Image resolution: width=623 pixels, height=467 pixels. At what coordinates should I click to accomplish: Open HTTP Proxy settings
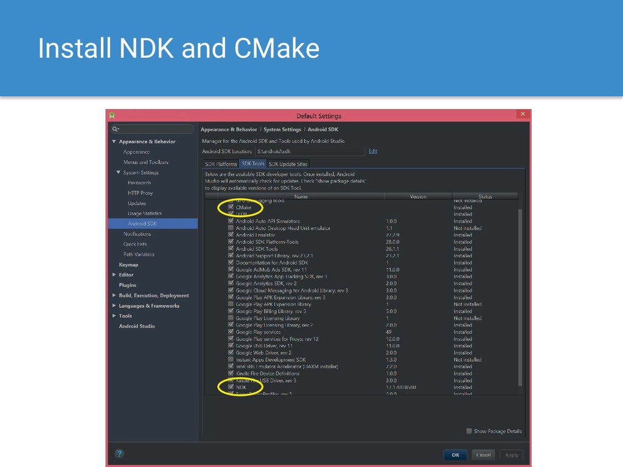click(141, 193)
